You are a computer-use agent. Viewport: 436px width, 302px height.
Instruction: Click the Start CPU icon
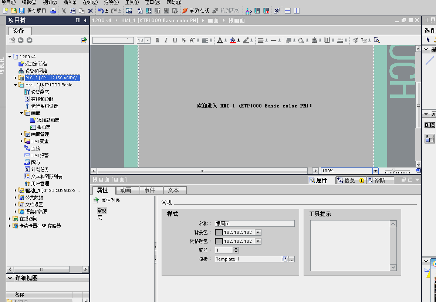pos(257,11)
